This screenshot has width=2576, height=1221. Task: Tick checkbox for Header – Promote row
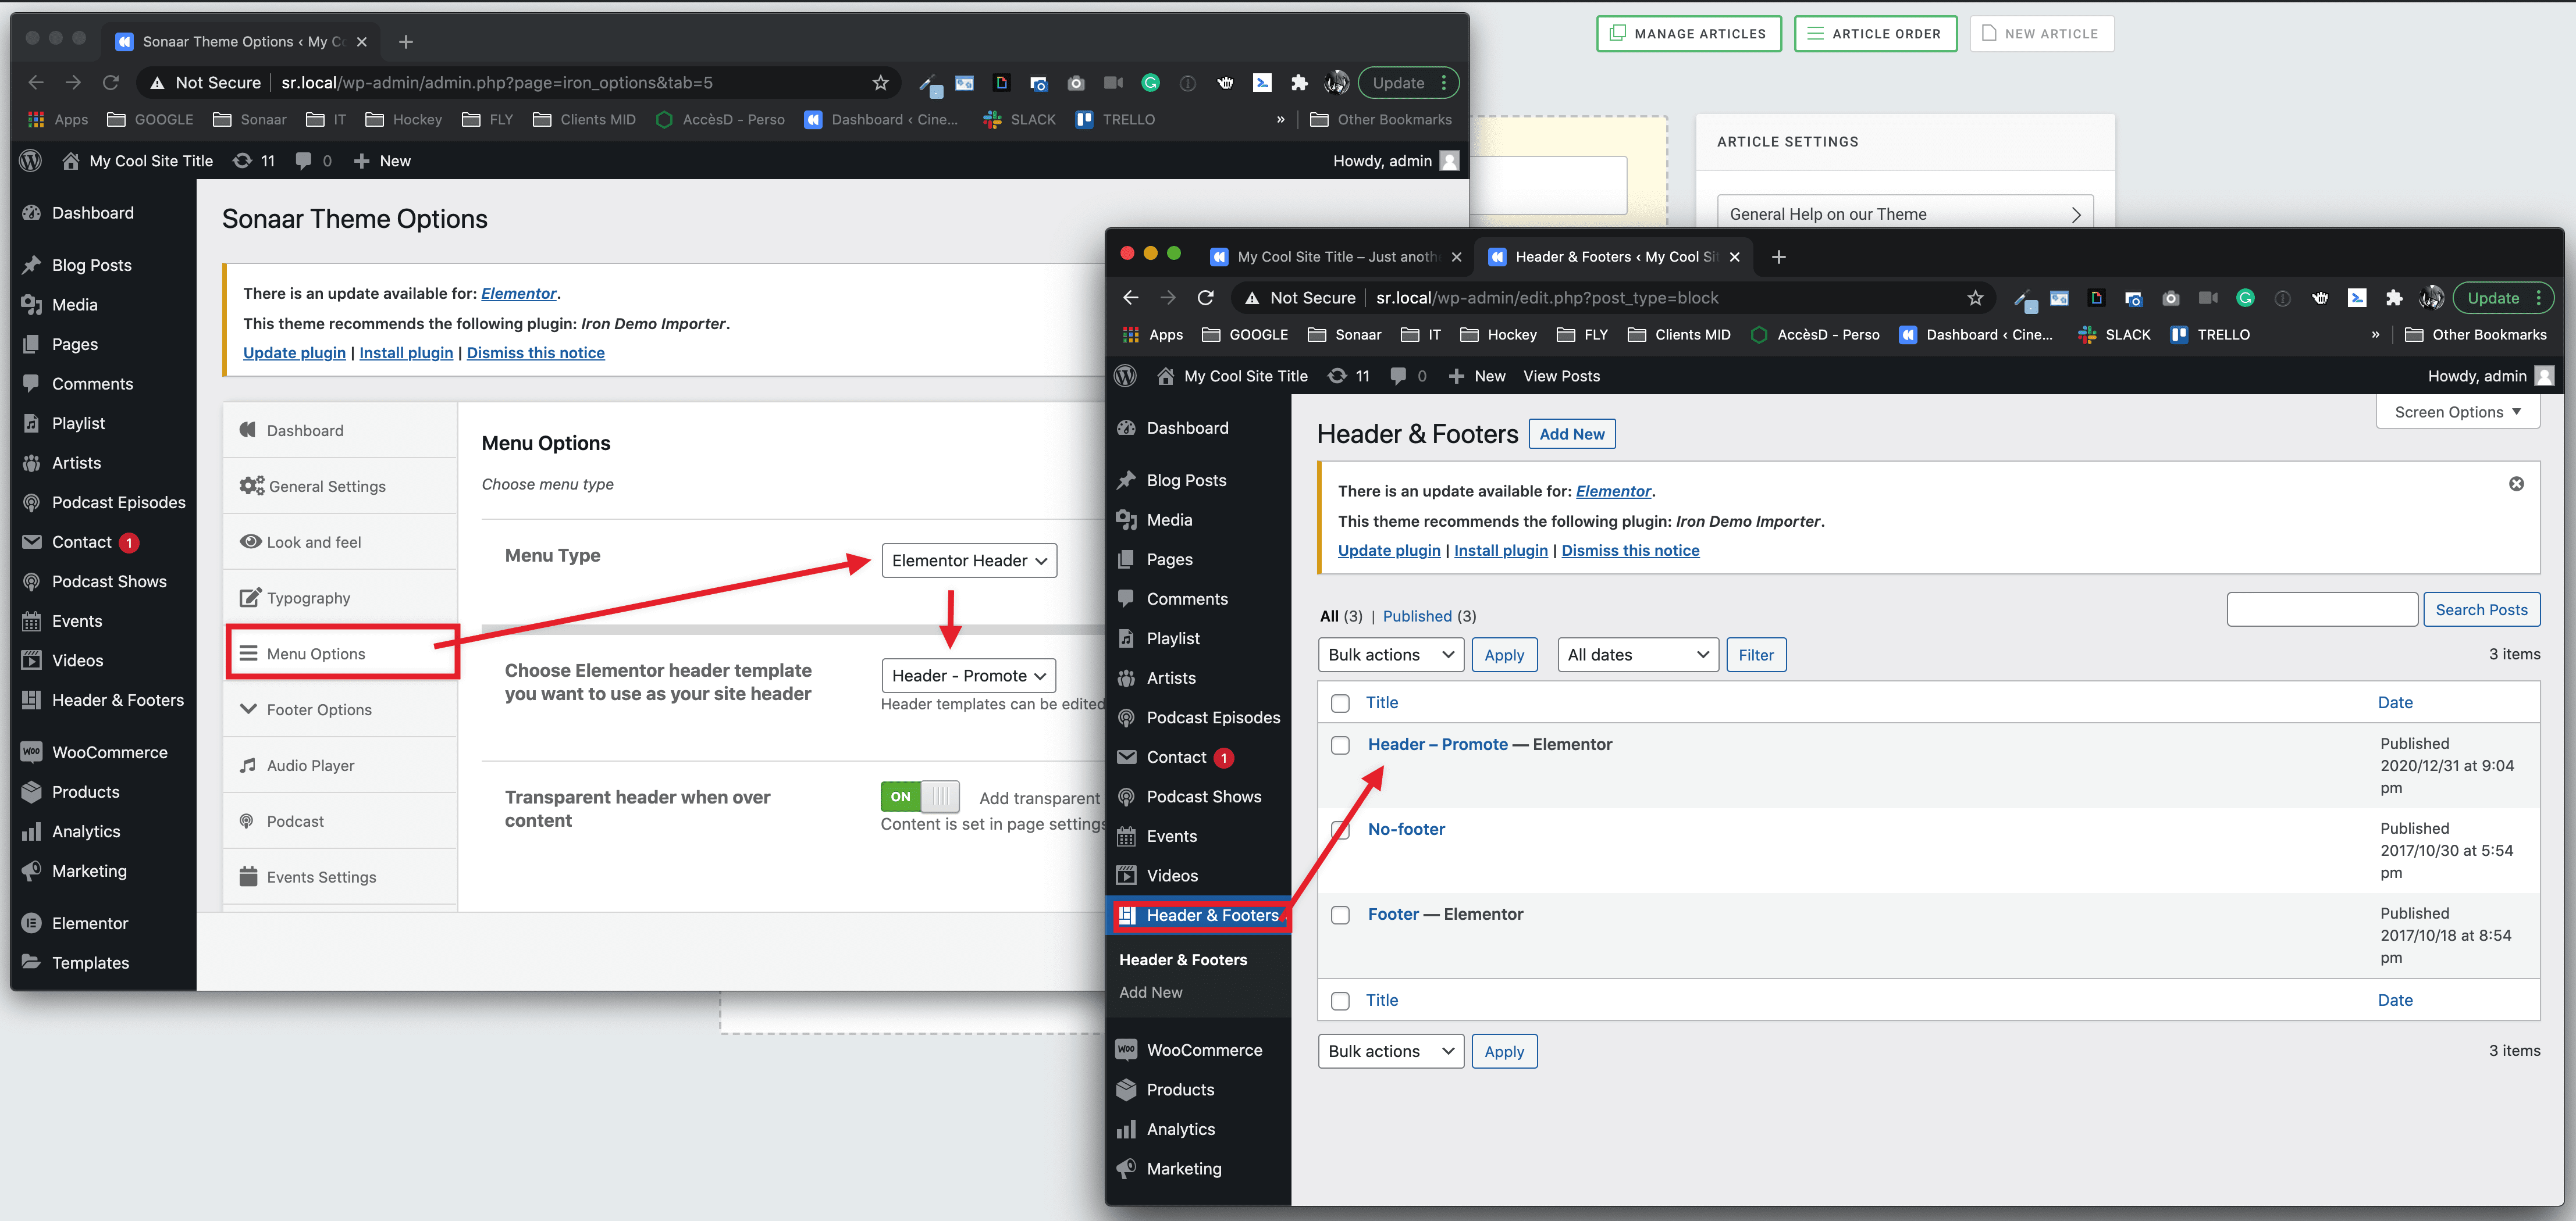point(1340,745)
